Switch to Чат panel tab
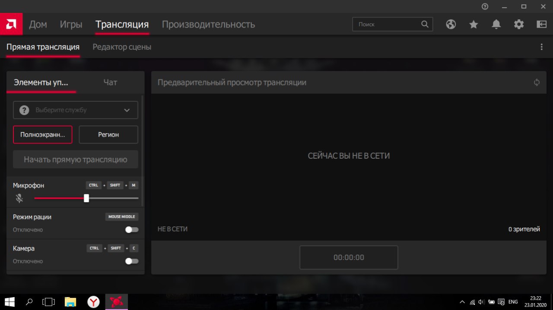The width and height of the screenshot is (553, 310). pos(110,82)
